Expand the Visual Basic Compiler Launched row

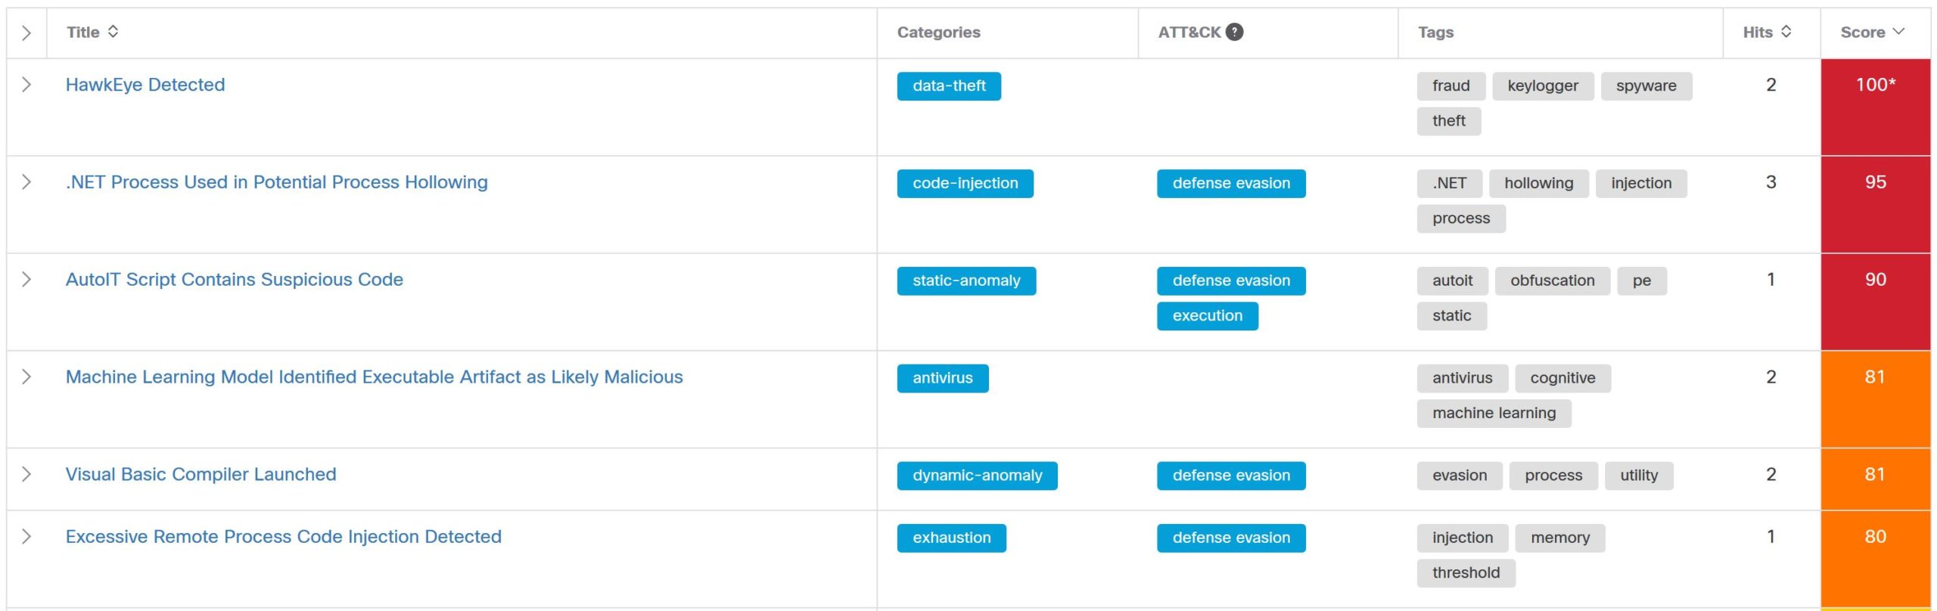(26, 474)
